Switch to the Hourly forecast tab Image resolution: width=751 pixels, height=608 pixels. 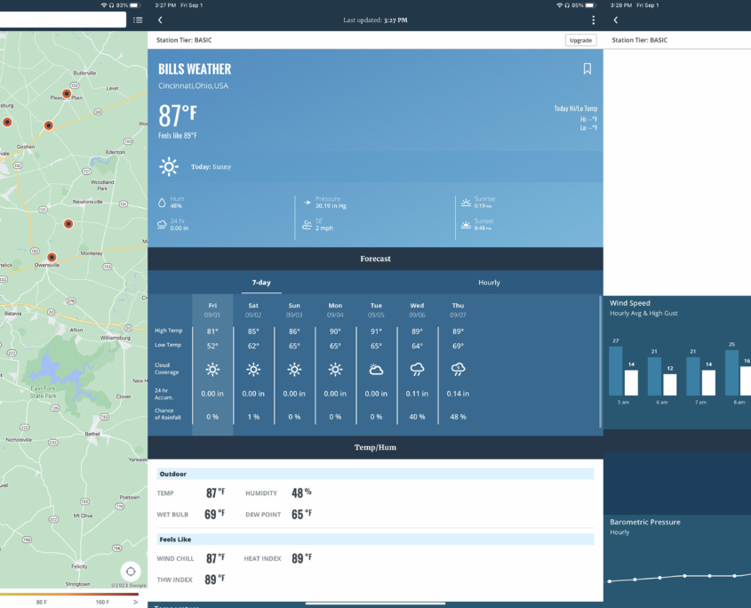point(489,282)
